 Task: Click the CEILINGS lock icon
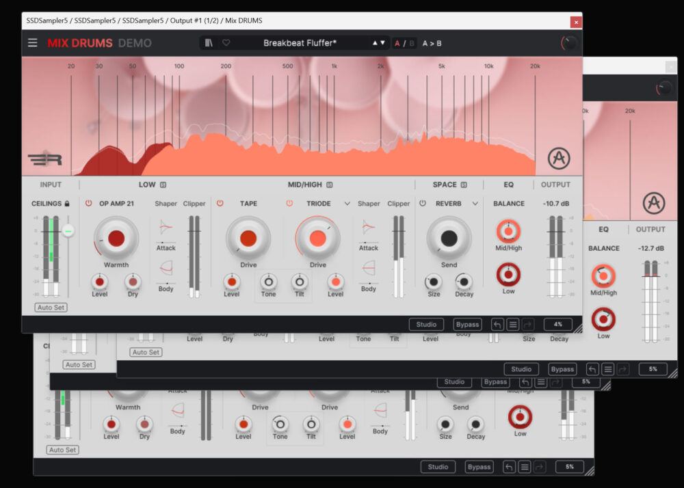point(67,204)
